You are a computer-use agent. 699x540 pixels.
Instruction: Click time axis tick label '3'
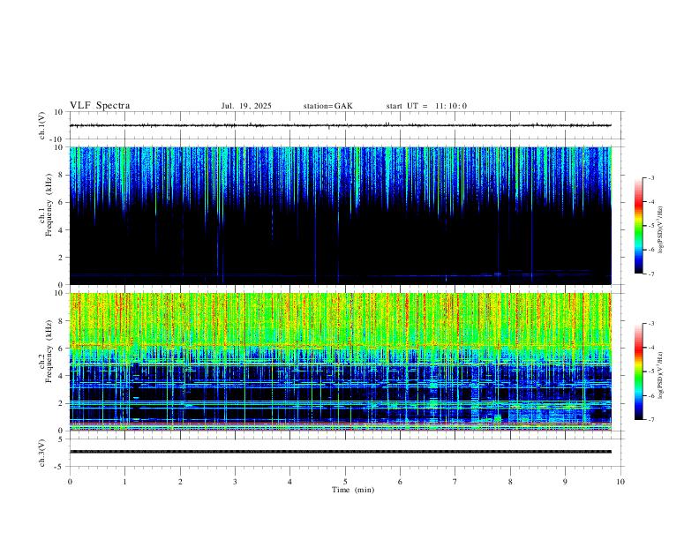pos(235,482)
